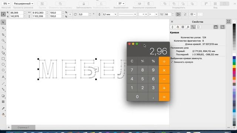Toggle the lock ratio button
The image size is (237, 133).
click(x=70, y=14)
